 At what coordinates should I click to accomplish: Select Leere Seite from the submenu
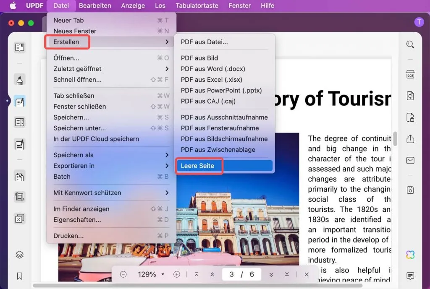tap(199, 166)
